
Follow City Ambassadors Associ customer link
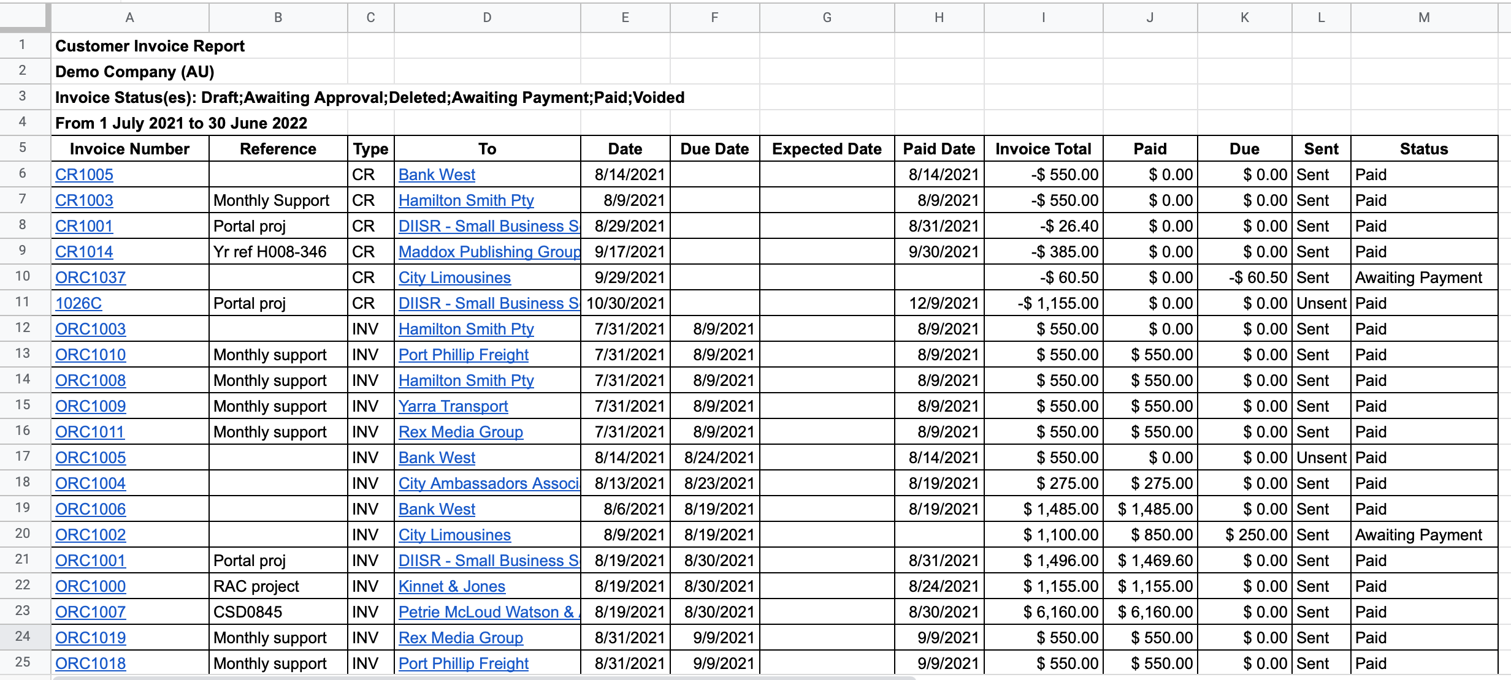(489, 483)
